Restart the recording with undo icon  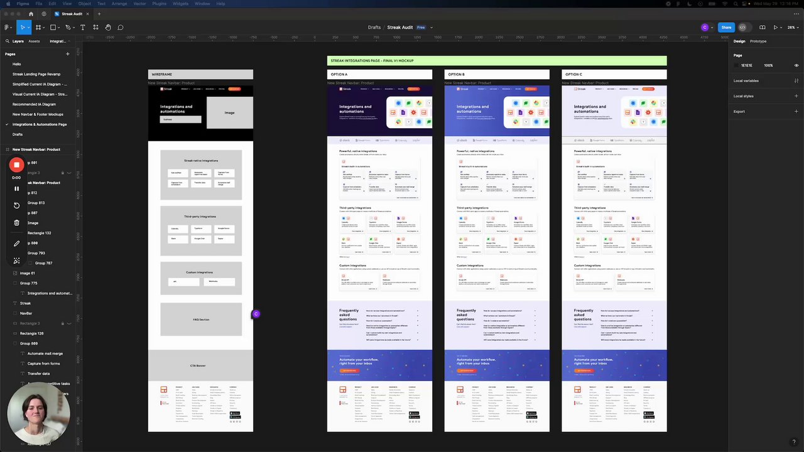pos(16,205)
